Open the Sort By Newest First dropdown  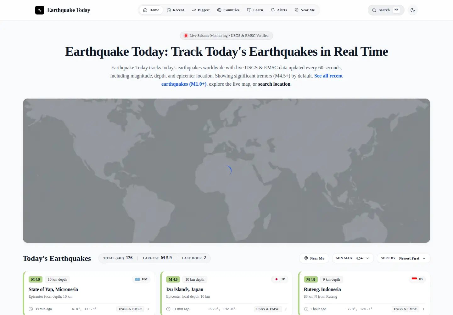[403, 258]
